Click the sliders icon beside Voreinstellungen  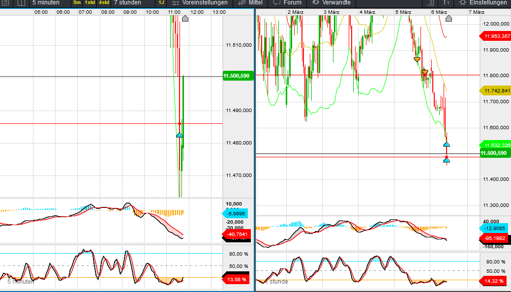[x=176, y=3]
